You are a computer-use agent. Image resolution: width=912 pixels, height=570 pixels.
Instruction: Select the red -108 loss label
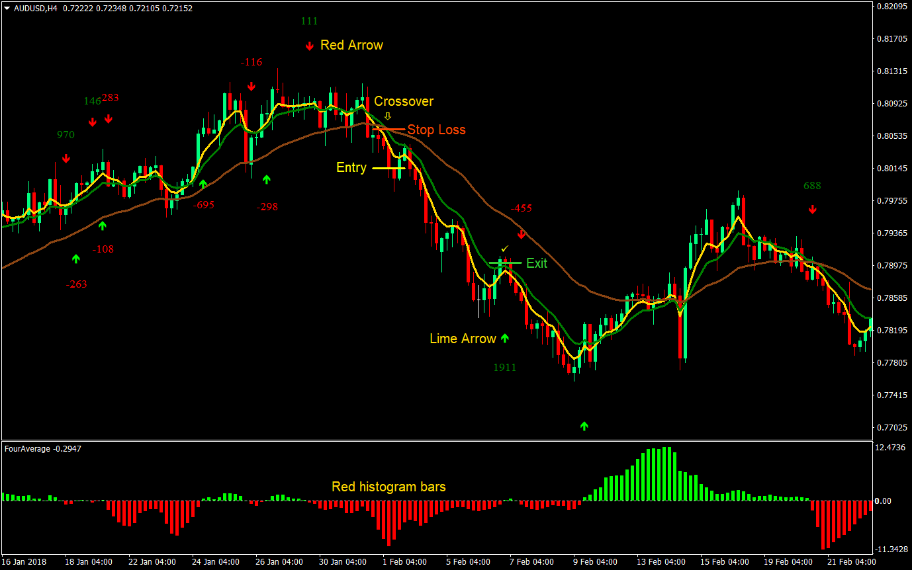point(103,249)
